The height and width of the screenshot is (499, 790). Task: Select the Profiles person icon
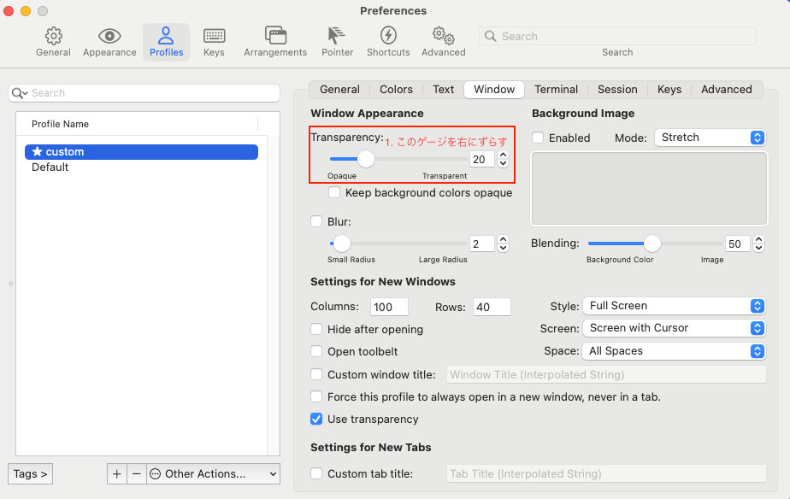point(166,36)
